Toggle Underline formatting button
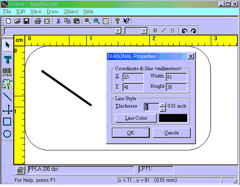Image resolution: width=240 pixels, height=187 pixels. [x=172, y=31]
